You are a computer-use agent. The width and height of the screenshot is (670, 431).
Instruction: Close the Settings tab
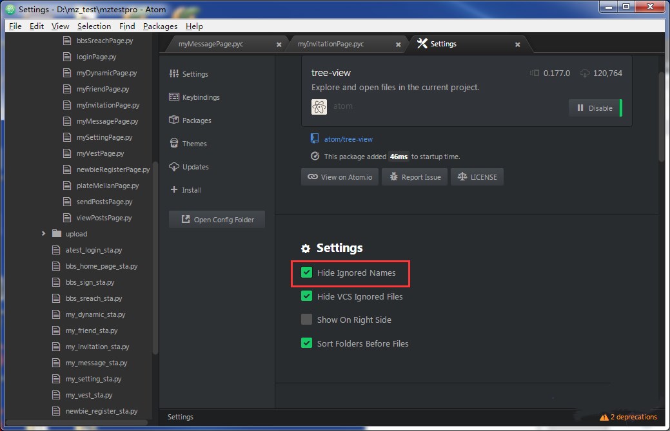point(517,44)
